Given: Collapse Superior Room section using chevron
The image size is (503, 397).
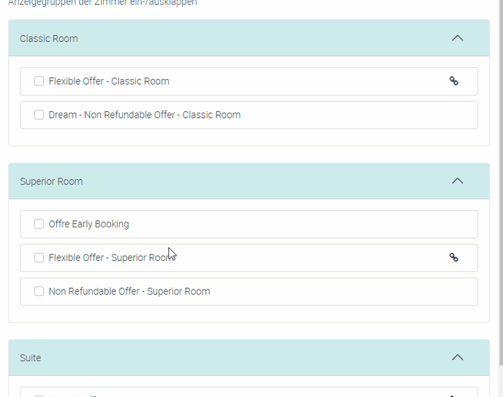Looking at the screenshot, I should tap(458, 181).
